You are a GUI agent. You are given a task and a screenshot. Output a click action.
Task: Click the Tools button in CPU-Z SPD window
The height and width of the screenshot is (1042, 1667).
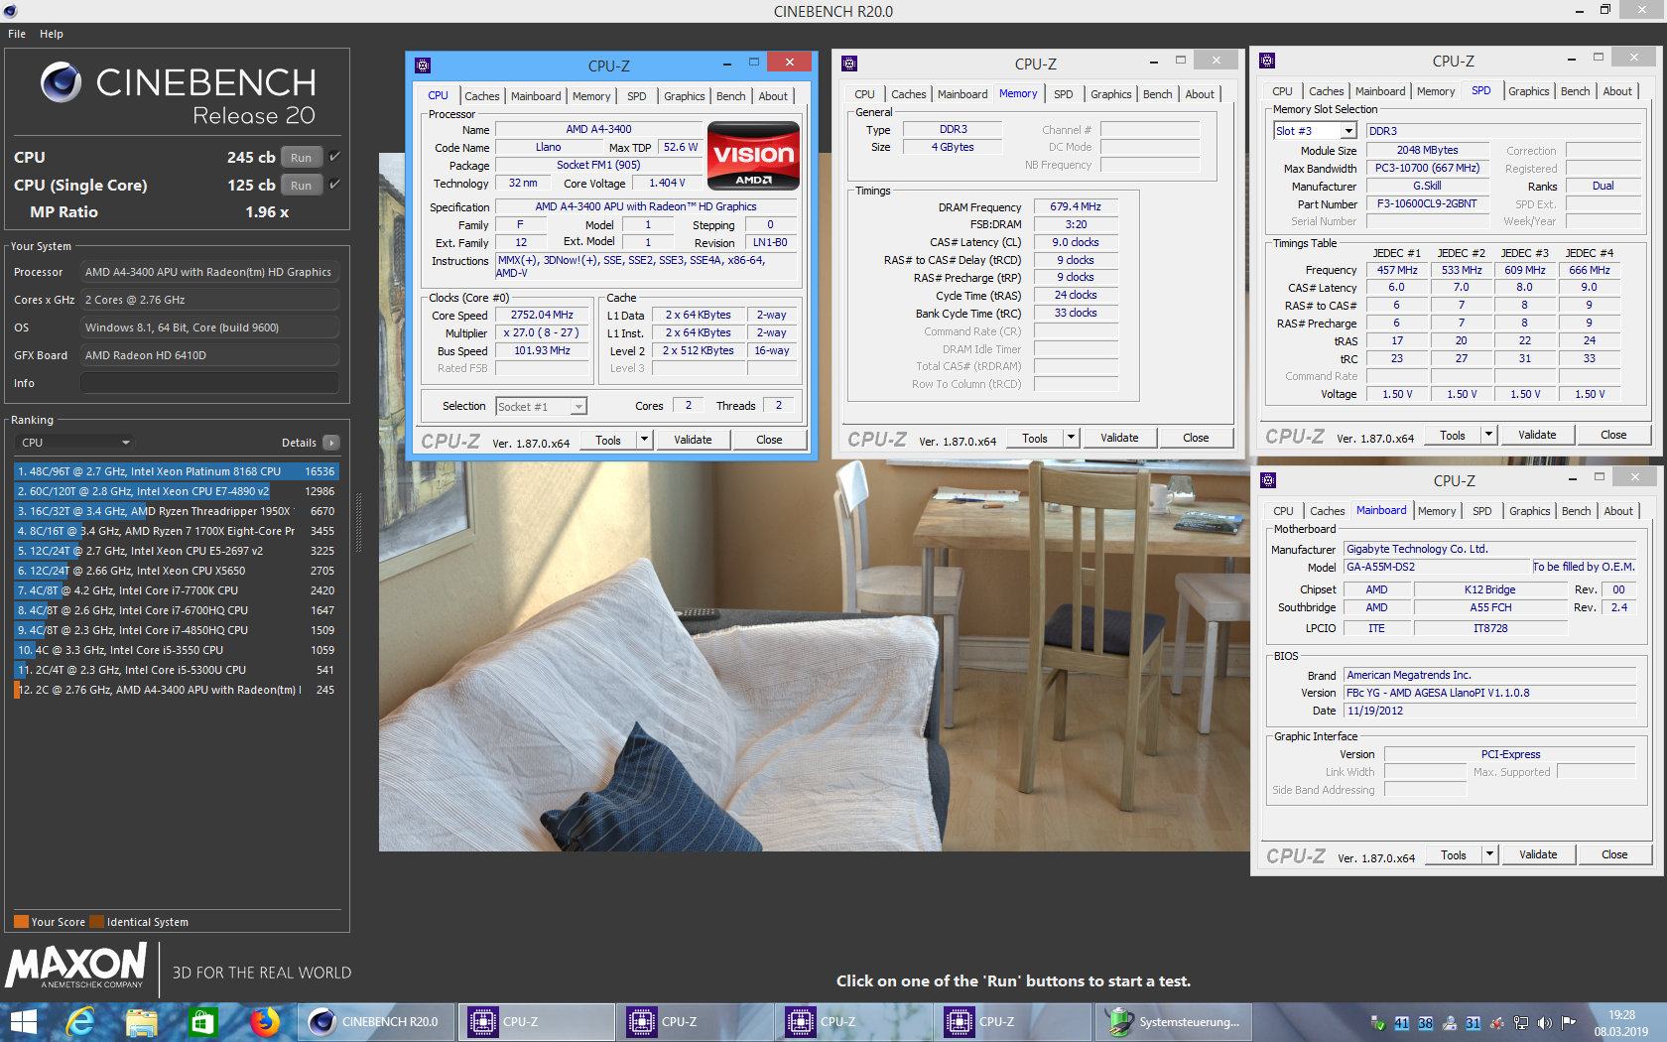1453,435
